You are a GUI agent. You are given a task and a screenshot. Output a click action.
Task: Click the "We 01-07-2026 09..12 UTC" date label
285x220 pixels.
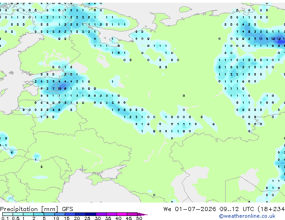click(209, 209)
